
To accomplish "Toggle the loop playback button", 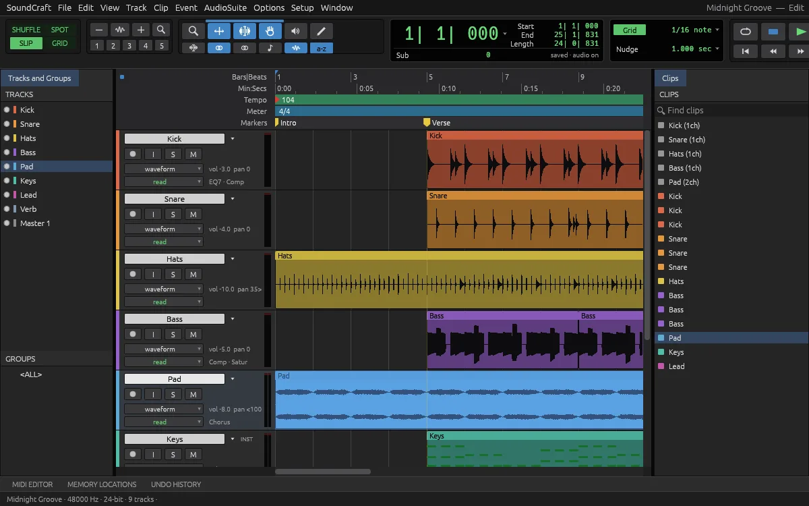I will coord(746,31).
